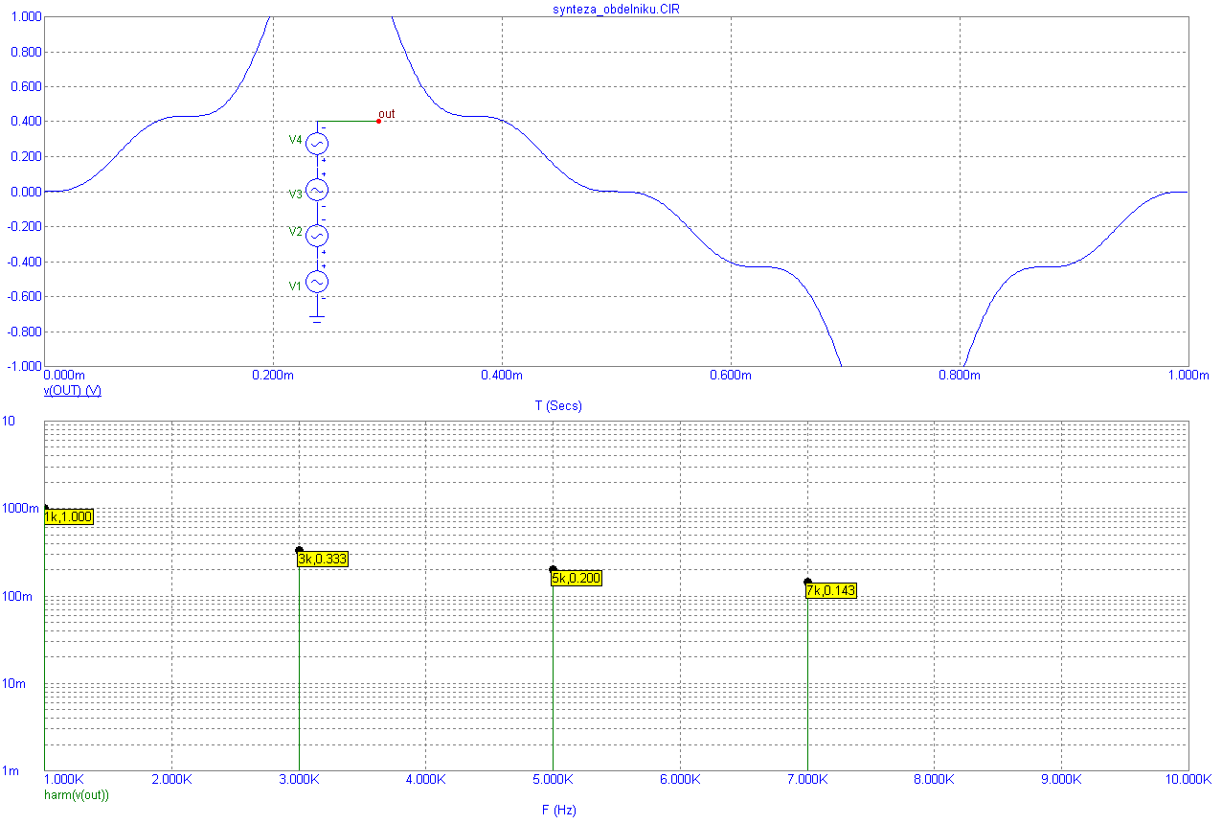
Task: Click the V4 voltage source symbol
Action: pyautogui.click(x=317, y=144)
